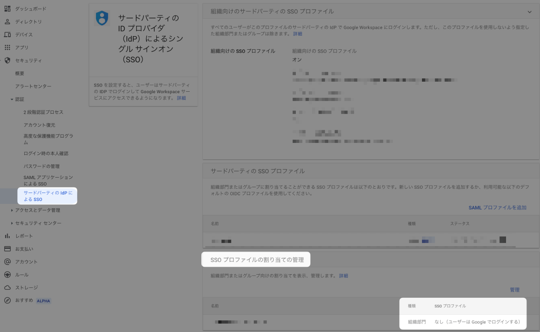The image size is (540, 332).
Task: Click the Storage cloud icon
Action: tap(7, 287)
